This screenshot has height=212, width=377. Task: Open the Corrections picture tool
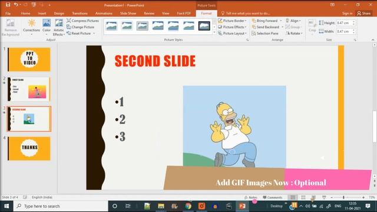pyautogui.click(x=31, y=28)
